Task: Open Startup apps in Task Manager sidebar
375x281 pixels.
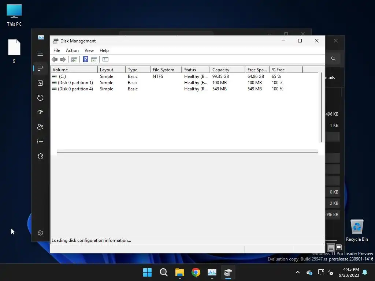Action: (x=40, y=112)
